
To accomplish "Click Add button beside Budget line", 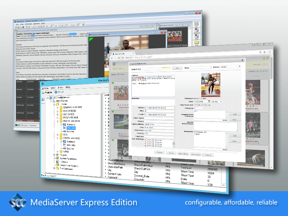I will point(177,68).
